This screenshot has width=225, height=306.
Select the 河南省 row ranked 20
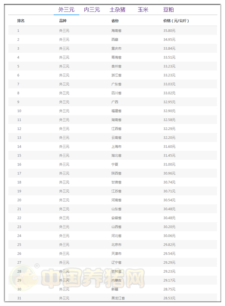pos(112,200)
